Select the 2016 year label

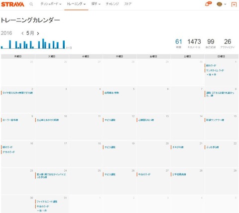coord(6,33)
